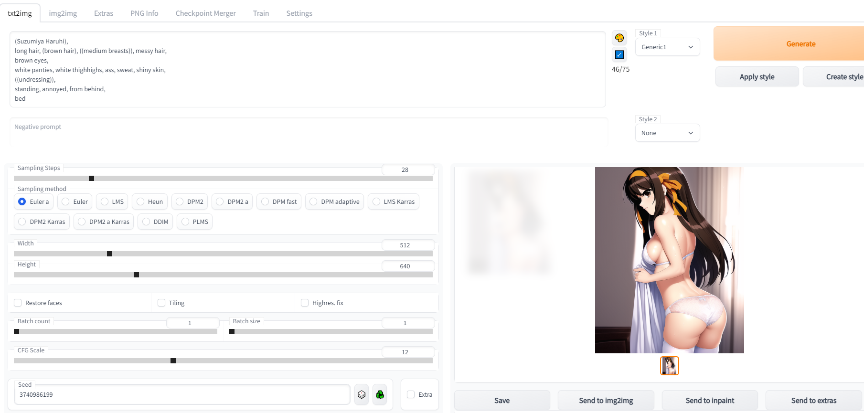Click the Batch count slider handle
This screenshot has width=864, height=413.
17,331
